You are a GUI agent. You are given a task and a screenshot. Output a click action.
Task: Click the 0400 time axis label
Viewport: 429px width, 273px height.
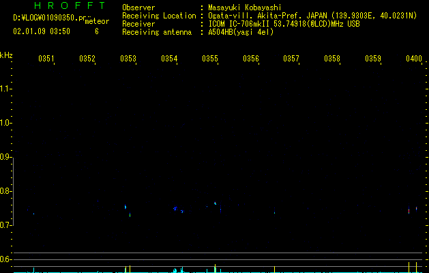(414, 59)
